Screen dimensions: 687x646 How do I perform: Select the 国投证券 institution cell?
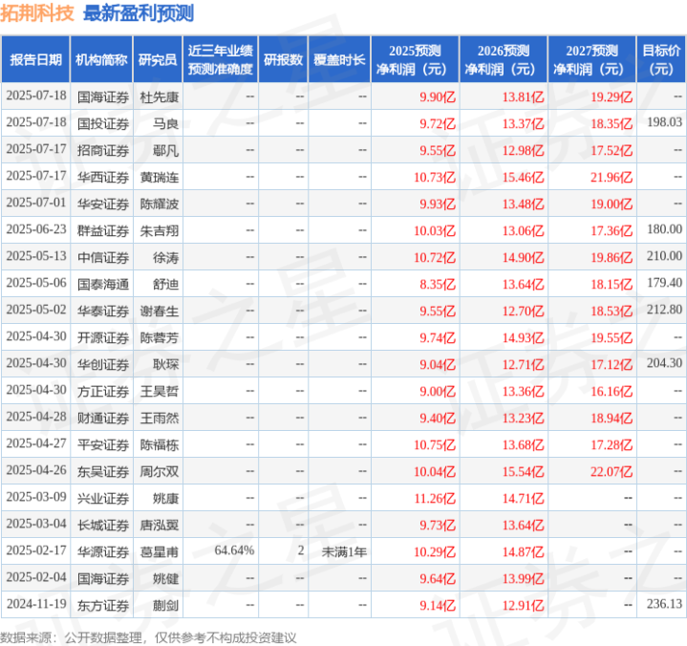(103, 124)
